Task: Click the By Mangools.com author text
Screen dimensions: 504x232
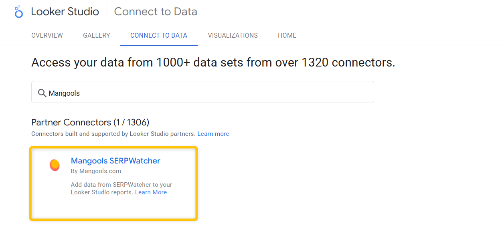Action: coord(96,171)
